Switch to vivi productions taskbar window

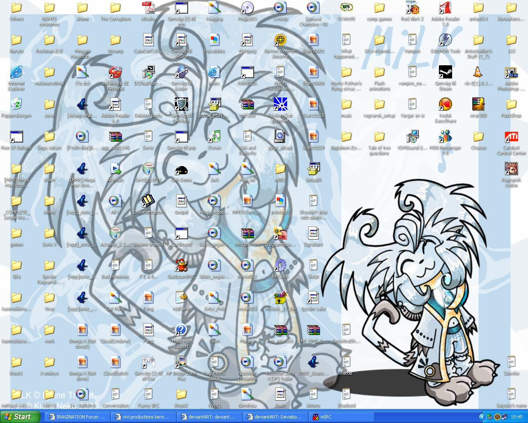coord(143,417)
